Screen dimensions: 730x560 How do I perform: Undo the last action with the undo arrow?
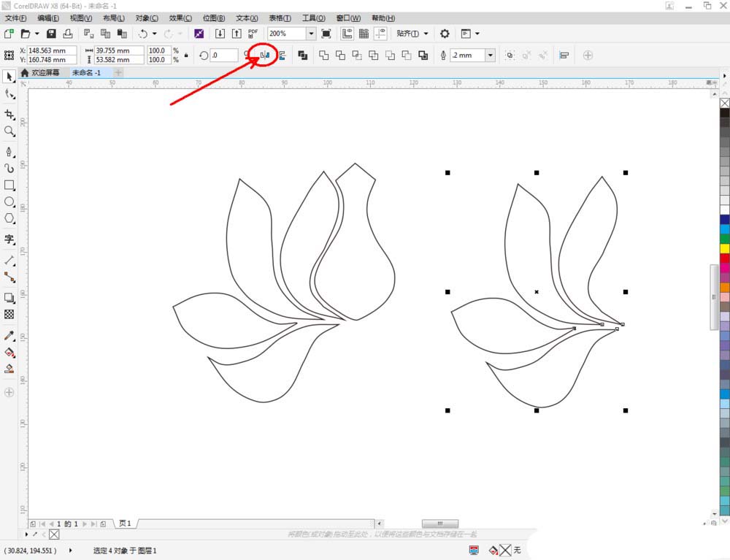coord(143,34)
